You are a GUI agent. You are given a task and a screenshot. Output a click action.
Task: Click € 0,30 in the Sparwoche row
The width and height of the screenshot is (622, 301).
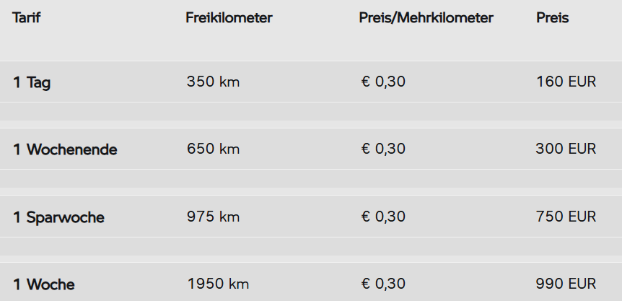(x=383, y=217)
